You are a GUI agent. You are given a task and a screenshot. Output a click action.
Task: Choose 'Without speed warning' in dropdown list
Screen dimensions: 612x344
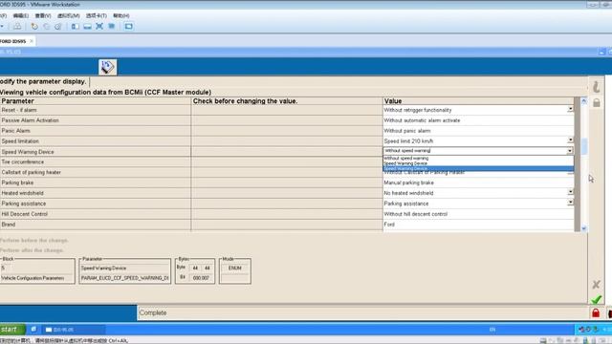click(478, 158)
